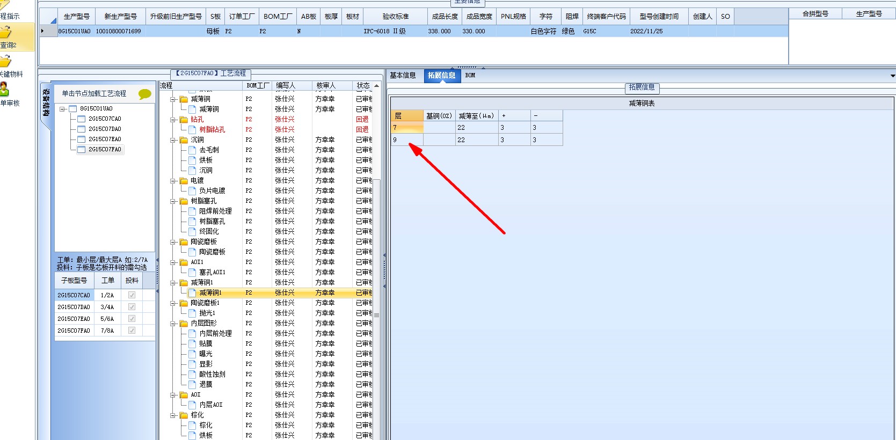Click the 8G15C01UA0 root node icon
The height and width of the screenshot is (440, 896).
73,108
